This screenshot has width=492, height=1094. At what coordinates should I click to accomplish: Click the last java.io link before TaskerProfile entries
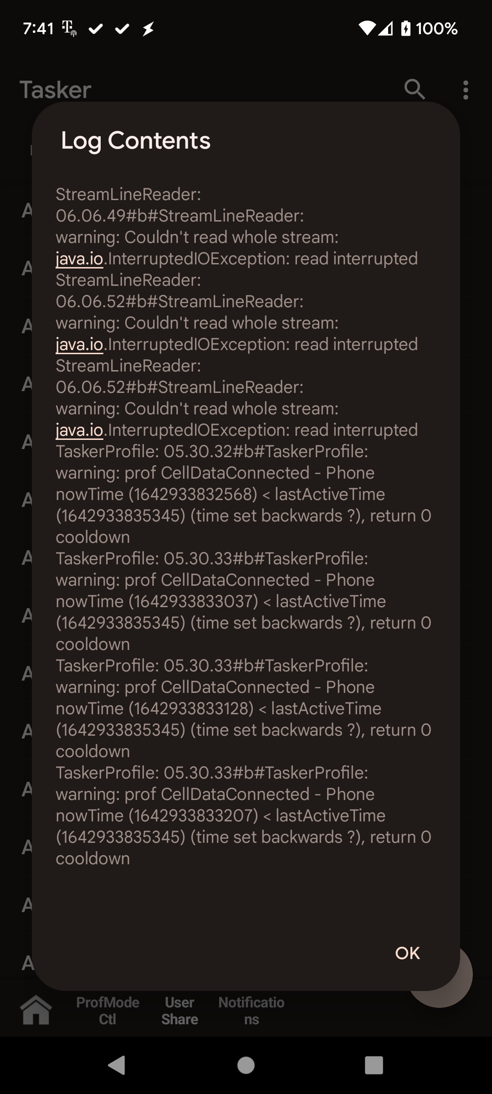(80, 430)
